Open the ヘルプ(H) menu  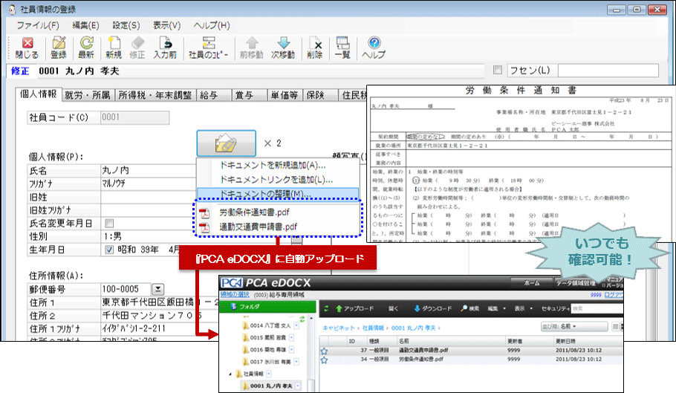pos(212,25)
